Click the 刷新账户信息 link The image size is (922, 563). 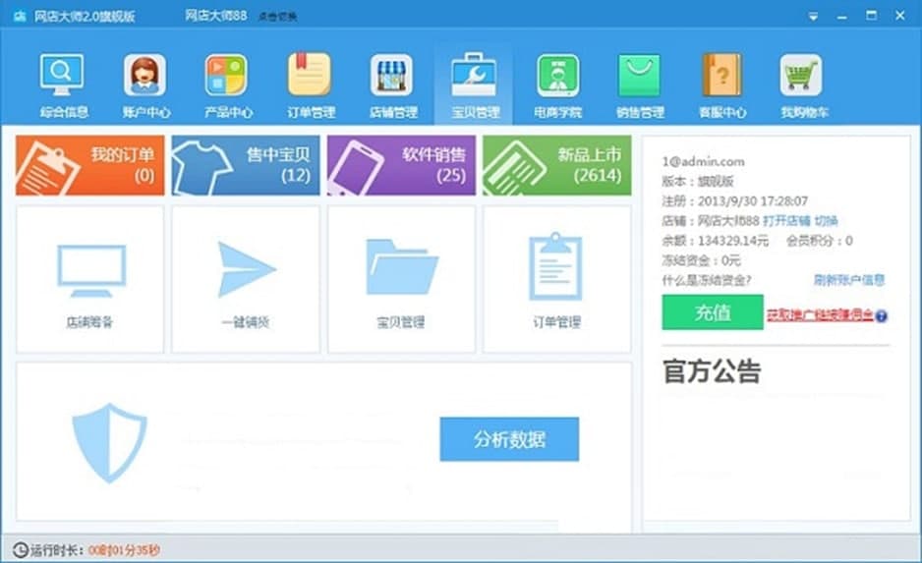coord(849,280)
